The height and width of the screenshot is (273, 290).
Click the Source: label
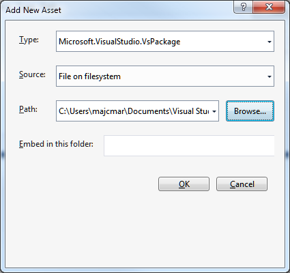(x=32, y=74)
